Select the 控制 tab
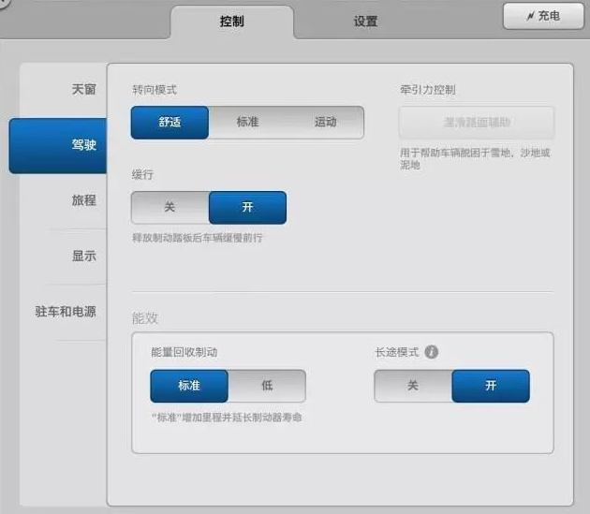 click(232, 22)
